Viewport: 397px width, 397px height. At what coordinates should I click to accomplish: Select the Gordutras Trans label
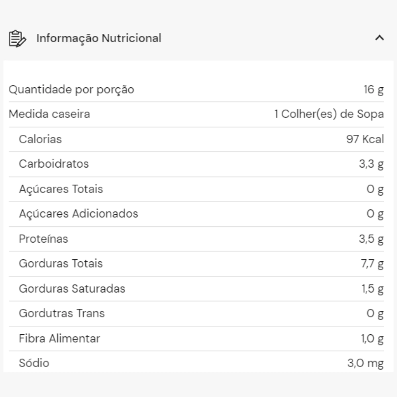(62, 313)
